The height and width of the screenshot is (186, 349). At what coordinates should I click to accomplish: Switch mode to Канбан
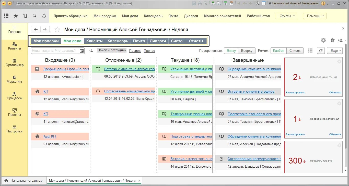tap(278, 51)
